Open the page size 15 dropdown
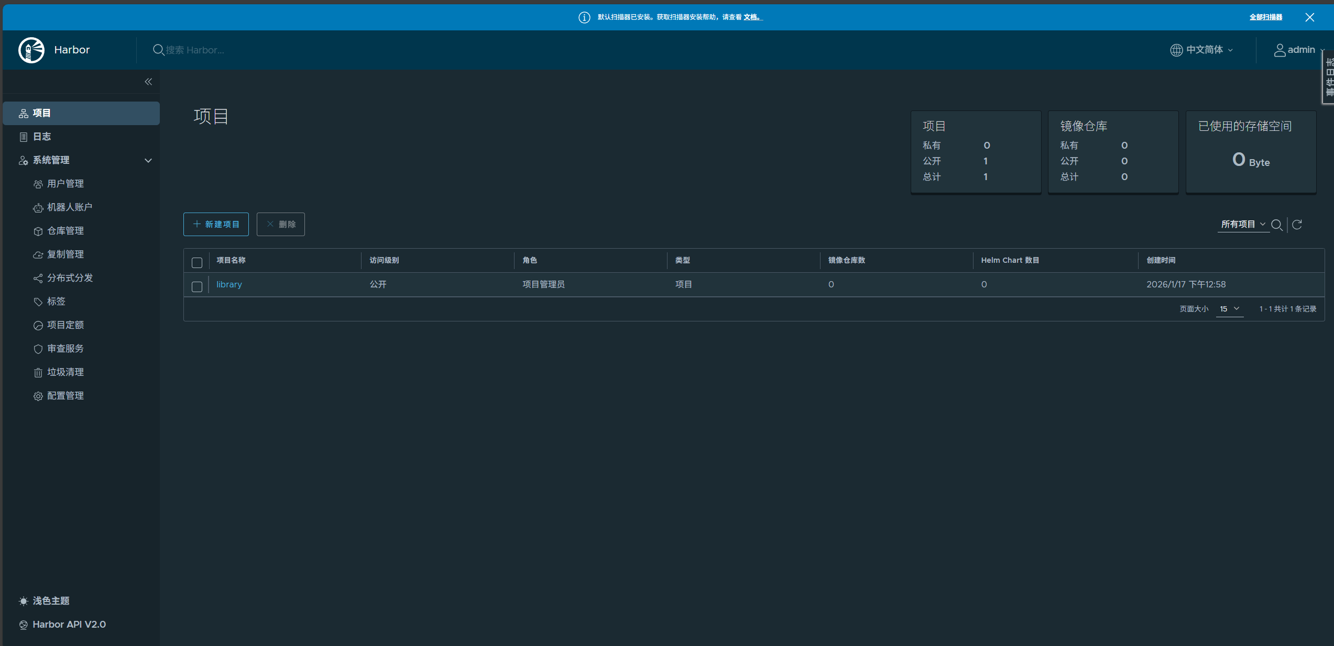1334x646 pixels. coord(1229,309)
